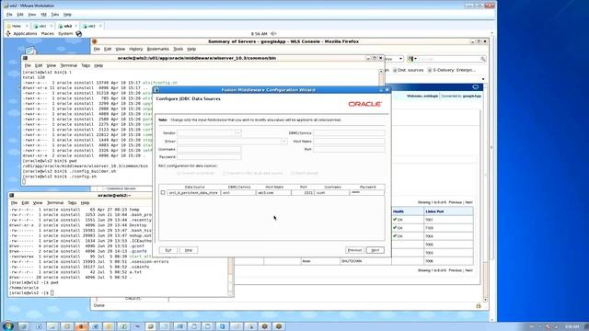This screenshot has height=331, width=589.
Task: Click the Health column header in the servers table
Action: click(x=408, y=211)
